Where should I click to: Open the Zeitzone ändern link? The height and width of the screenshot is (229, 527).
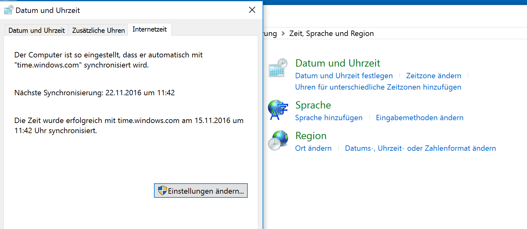434,76
